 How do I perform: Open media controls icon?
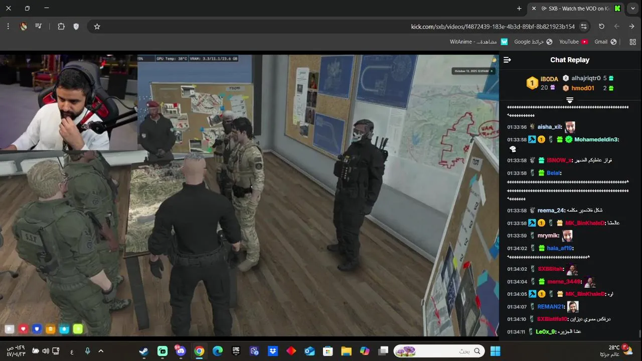[39, 27]
